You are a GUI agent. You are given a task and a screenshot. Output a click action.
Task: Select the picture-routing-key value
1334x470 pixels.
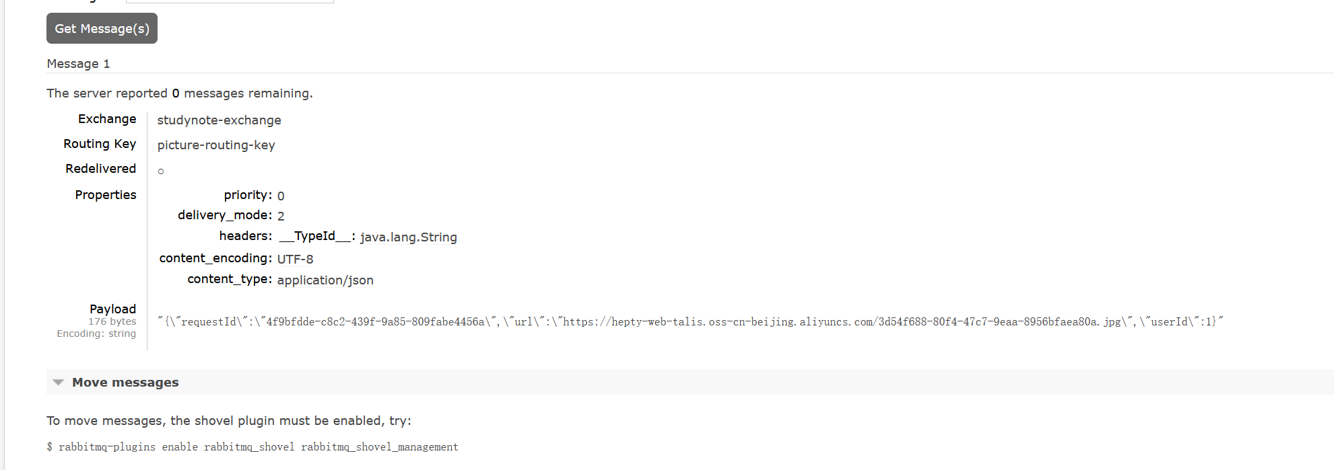[216, 145]
